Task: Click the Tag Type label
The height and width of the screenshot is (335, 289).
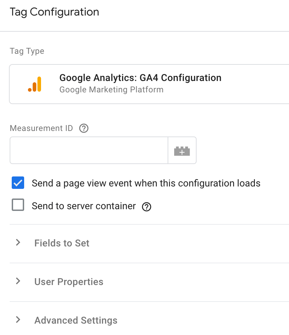Action: coord(27,51)
